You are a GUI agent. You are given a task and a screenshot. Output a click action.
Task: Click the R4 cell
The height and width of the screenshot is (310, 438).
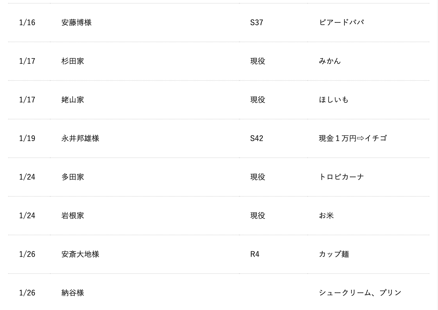[255, 254]
